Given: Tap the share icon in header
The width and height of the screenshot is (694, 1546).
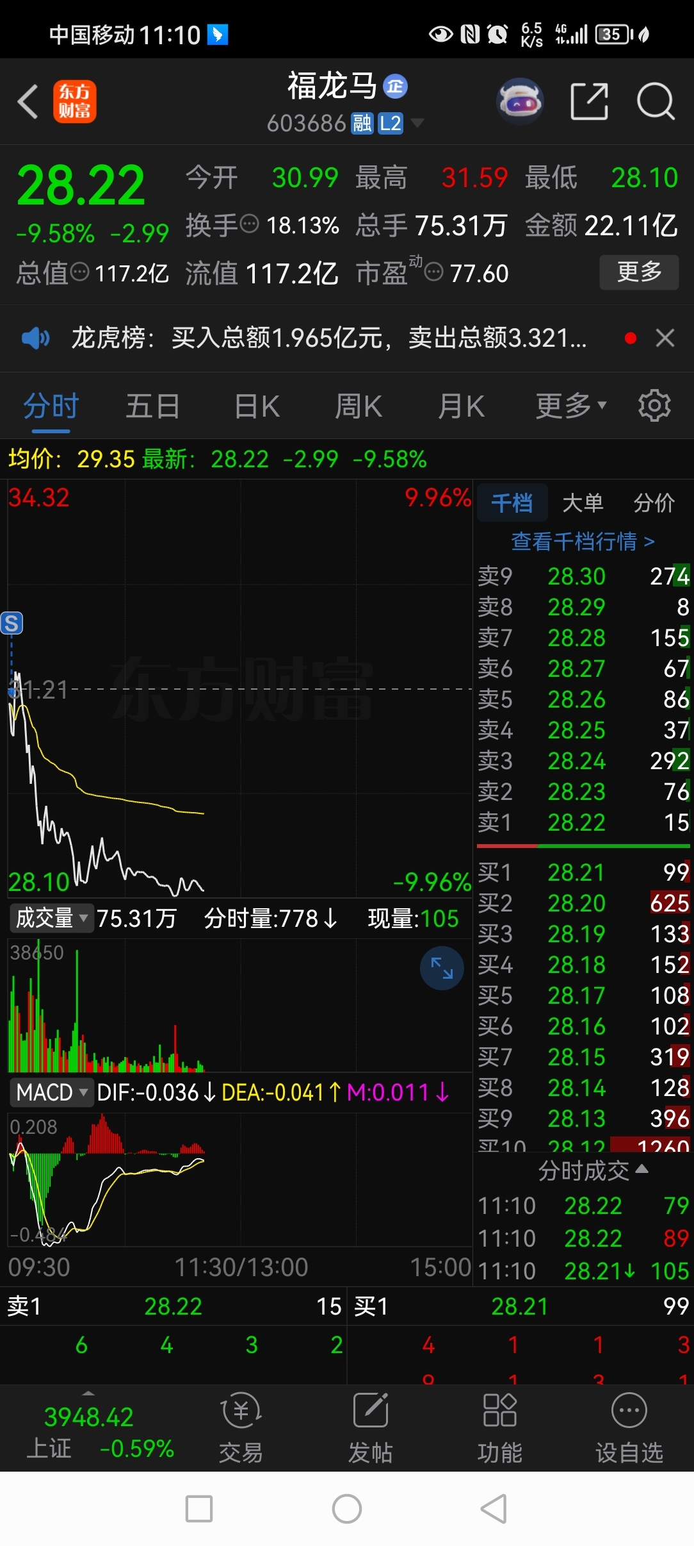Looking at the screenshot, I should [589, 101].
